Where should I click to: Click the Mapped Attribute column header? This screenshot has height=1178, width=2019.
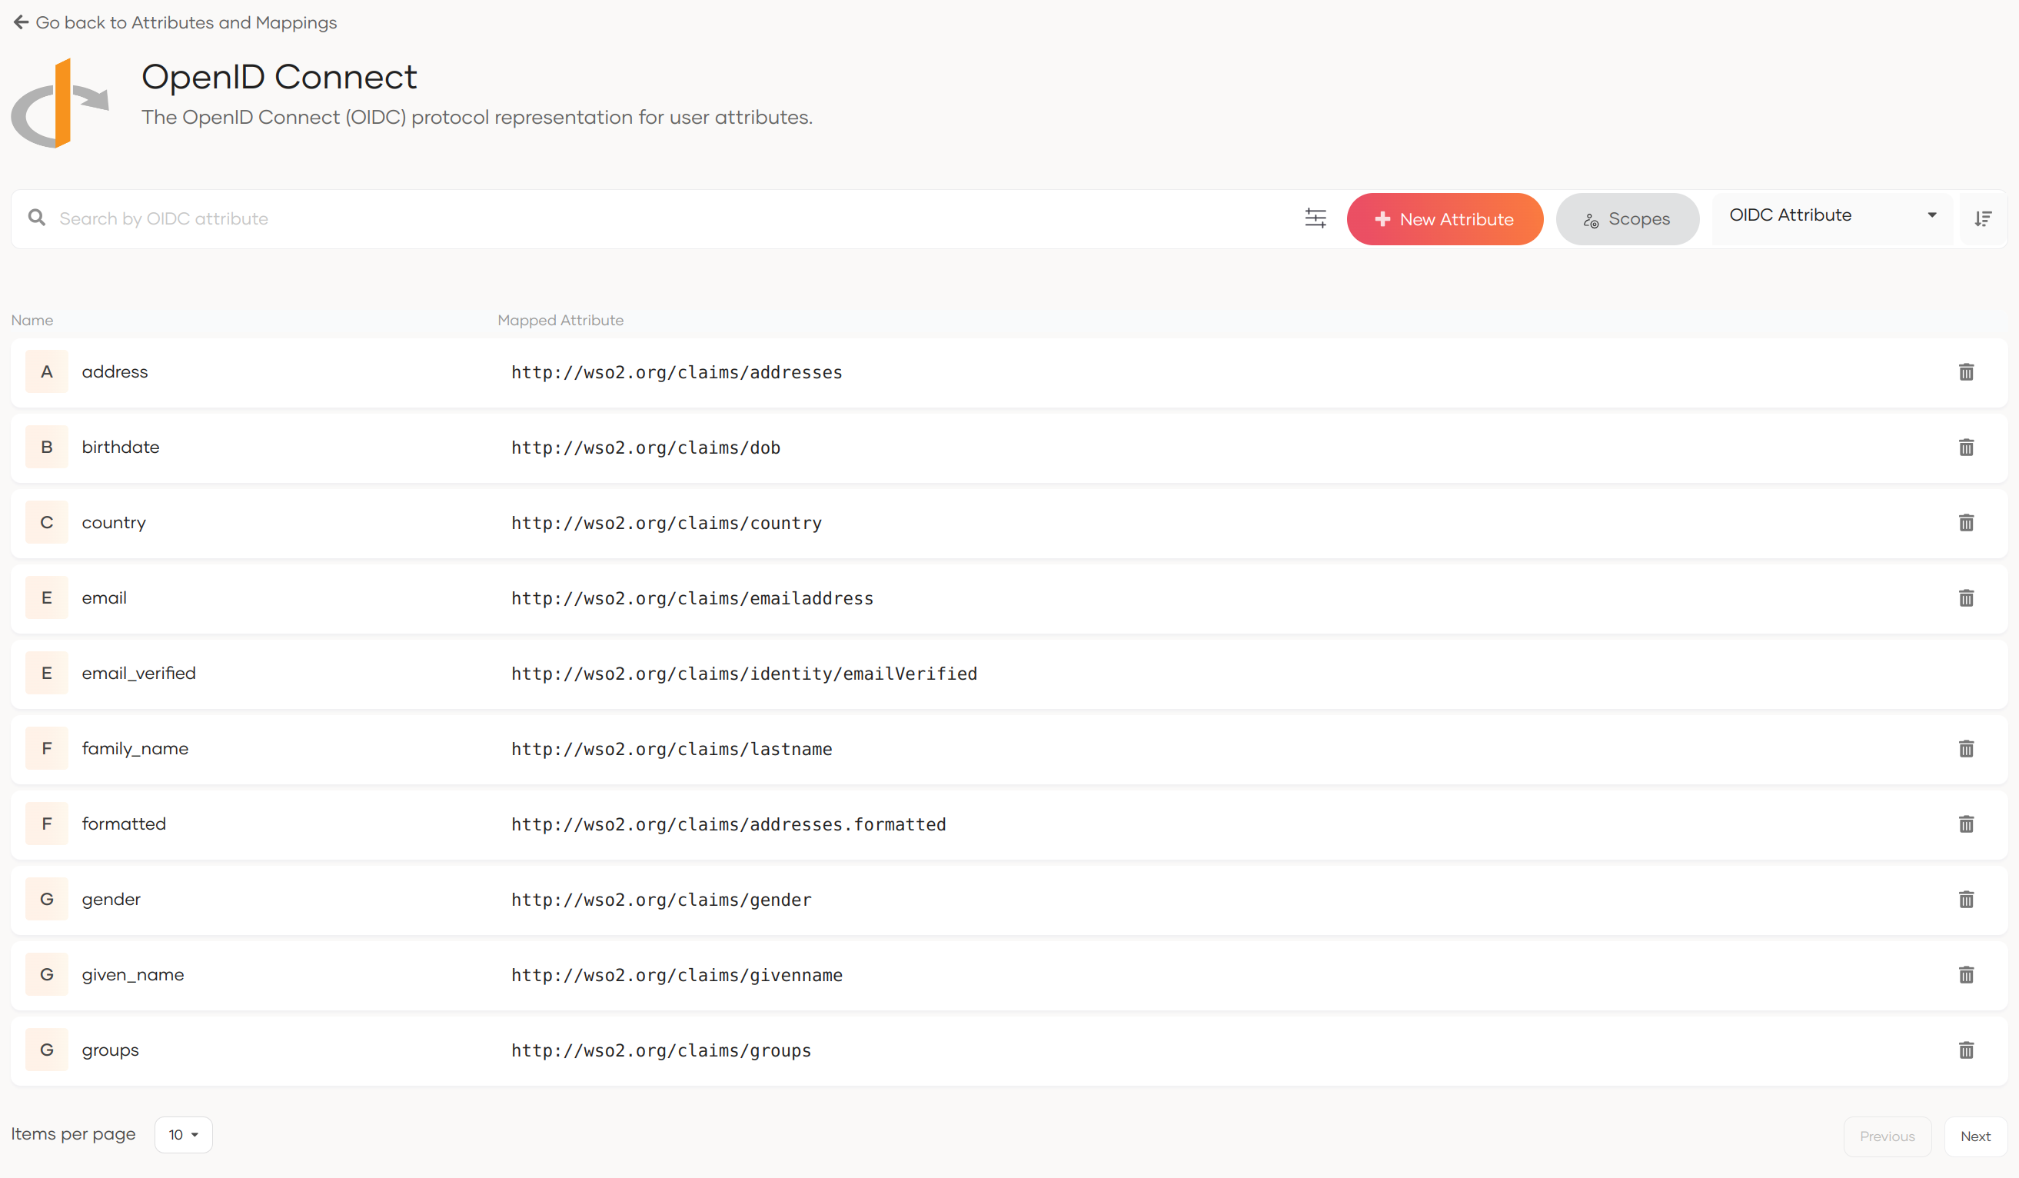point(560,321)
